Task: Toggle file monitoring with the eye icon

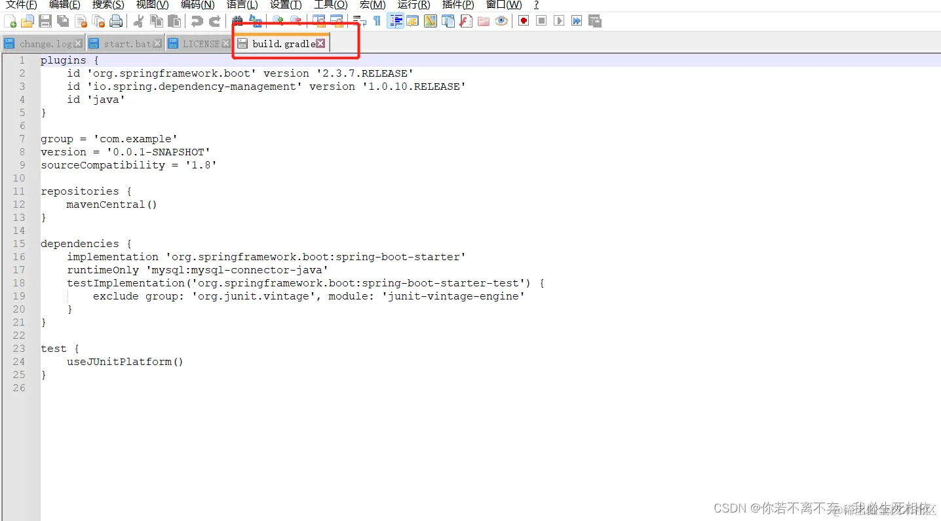Action: coord(501,21)
